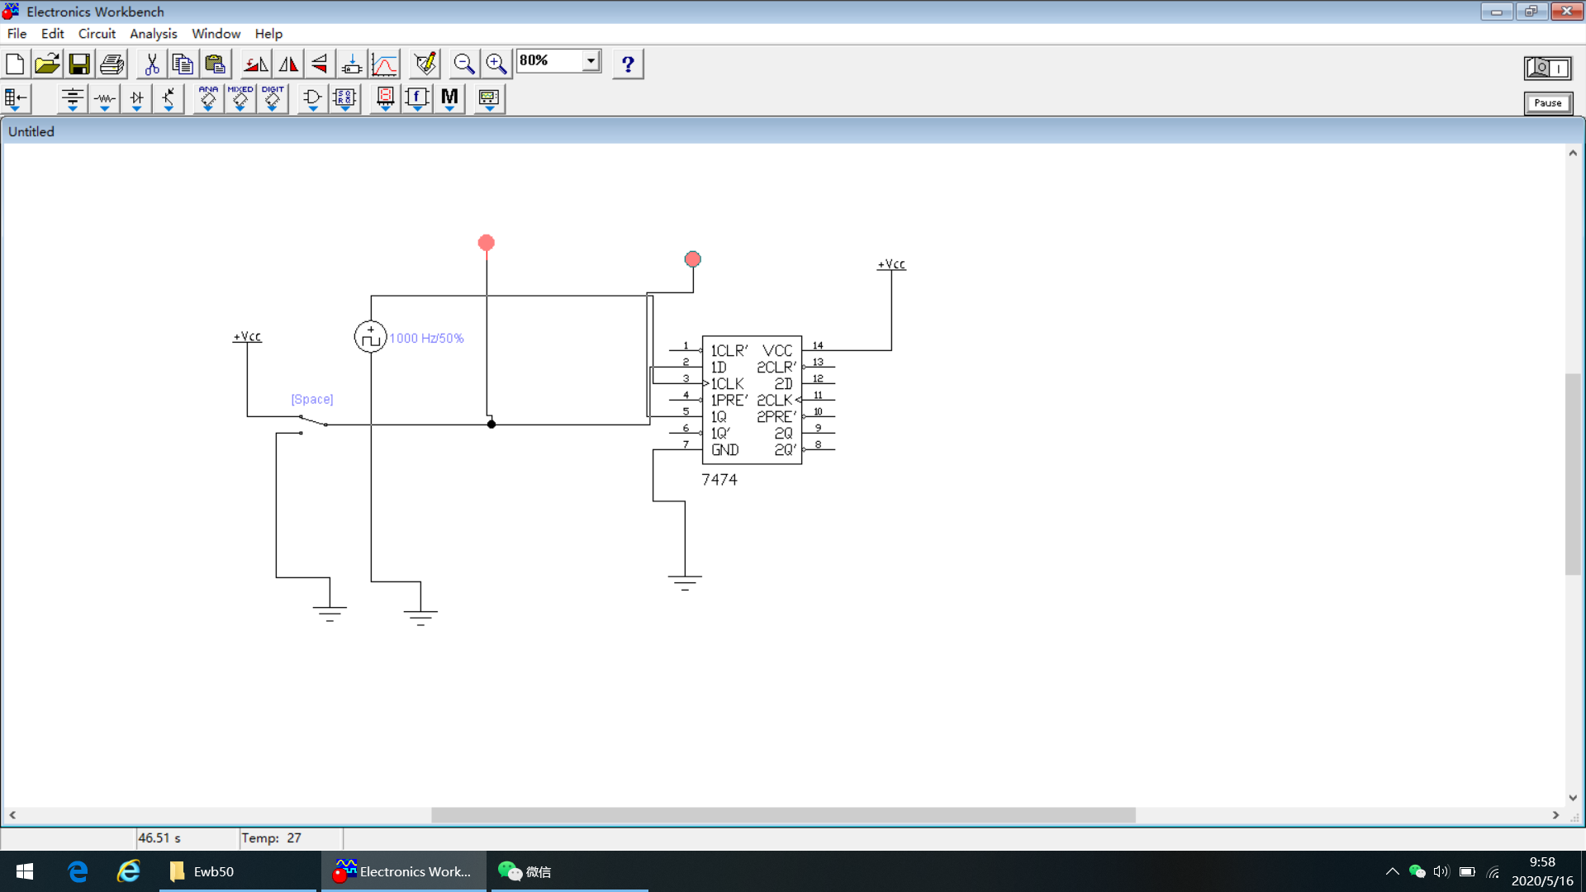Save the circuit with floppy icon

(79, 64)
